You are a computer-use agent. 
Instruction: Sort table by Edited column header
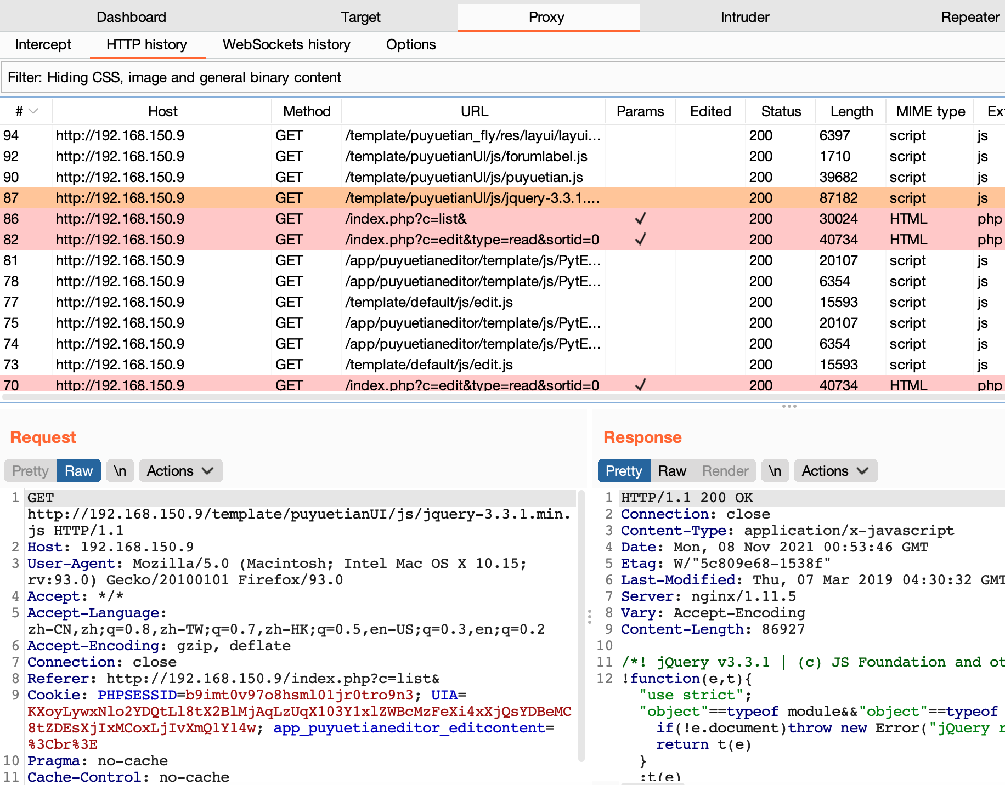click(710, 111)
